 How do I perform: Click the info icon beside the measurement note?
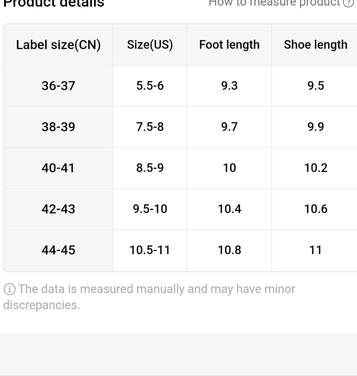click(10, 289)
